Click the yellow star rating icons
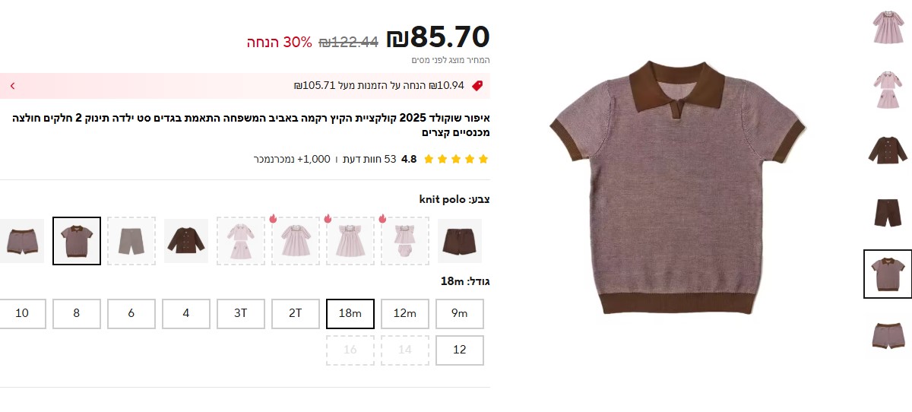Image resolution: width=912 pixels, height=412 pixels. [x=456, y=159]
